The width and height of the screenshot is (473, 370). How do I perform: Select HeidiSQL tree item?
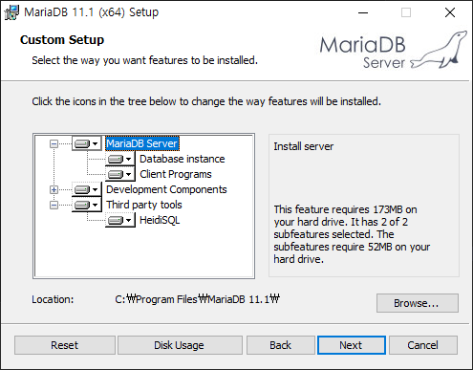pyautogui.click(x=160, y=220)
